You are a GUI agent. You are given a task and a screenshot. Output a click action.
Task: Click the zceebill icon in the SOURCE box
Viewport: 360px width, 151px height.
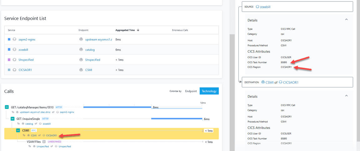pyautogui.click(x=257, y=7)
